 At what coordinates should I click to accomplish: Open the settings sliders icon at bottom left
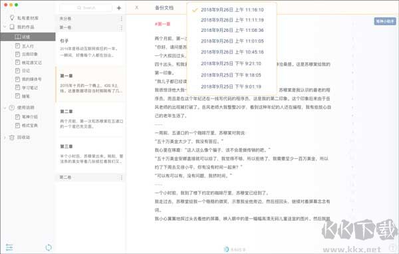pyautogui.click(x=9, y=247)
